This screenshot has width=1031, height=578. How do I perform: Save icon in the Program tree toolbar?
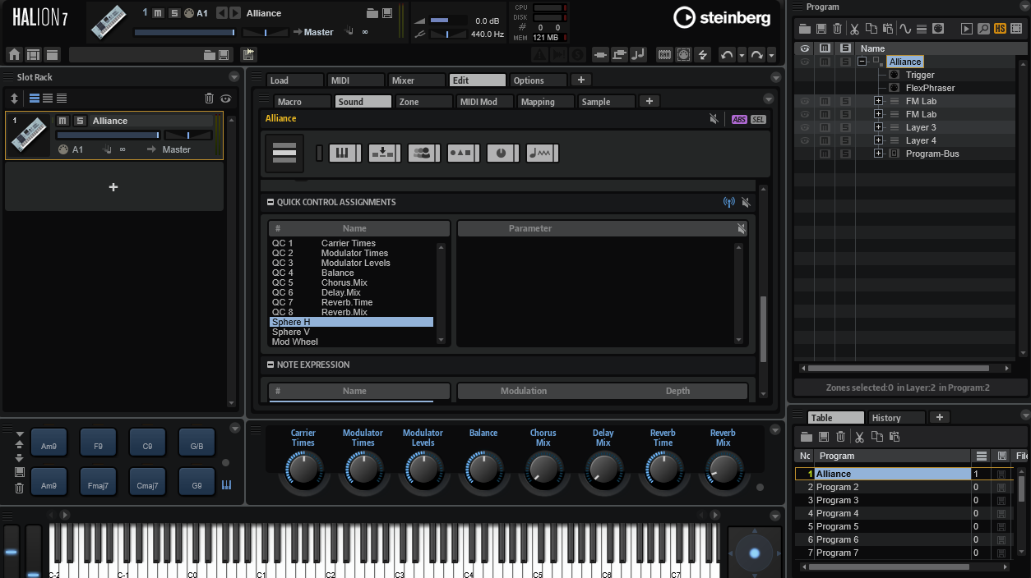tap(821, 29)
